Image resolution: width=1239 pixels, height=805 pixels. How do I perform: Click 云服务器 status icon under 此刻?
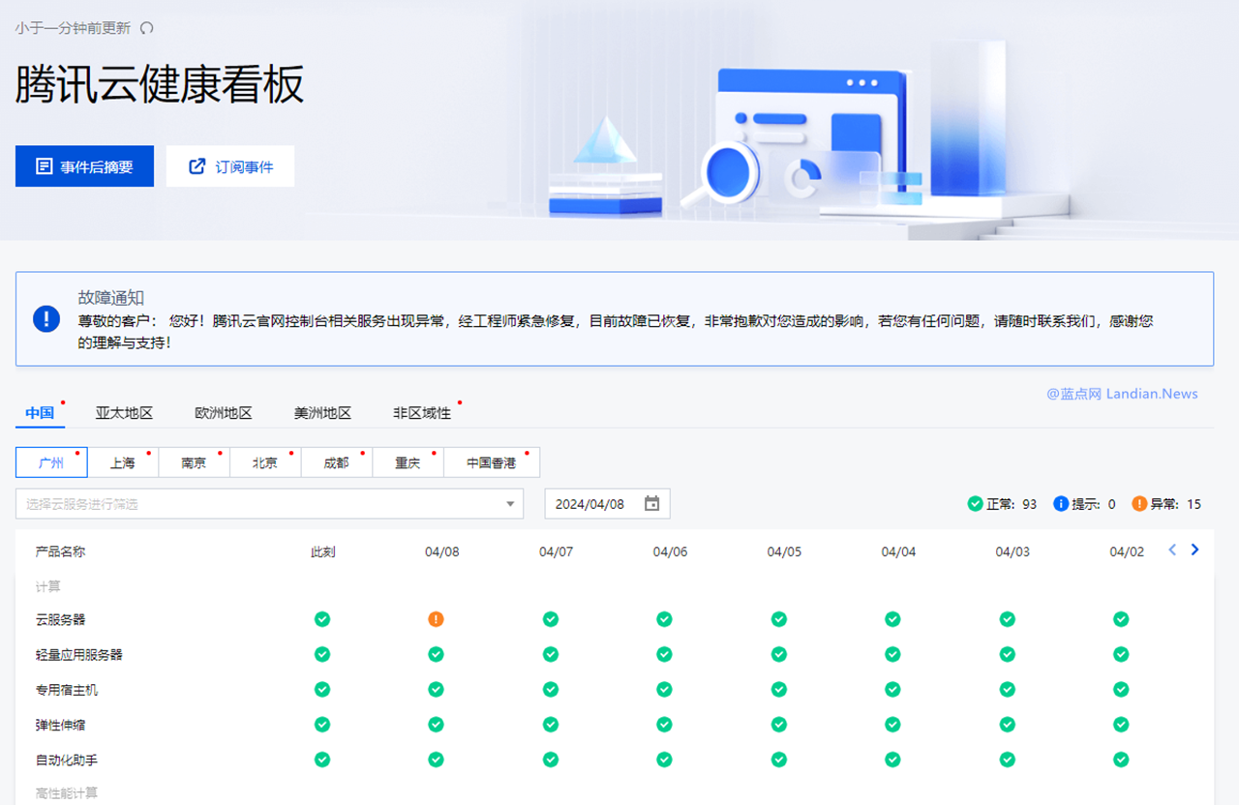[322, 619]
